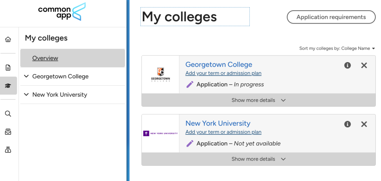Click the Georgetown College logo thumbnail

tap(161, 74)
